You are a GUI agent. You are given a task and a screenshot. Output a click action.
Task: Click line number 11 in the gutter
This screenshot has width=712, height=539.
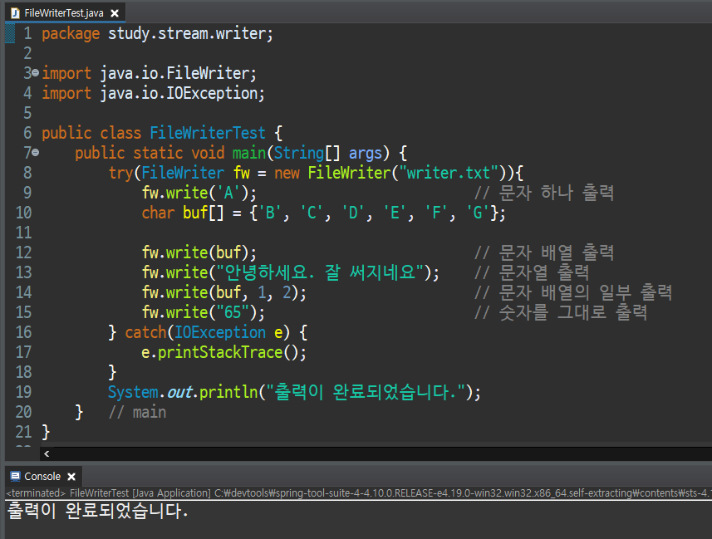(23, 233)
